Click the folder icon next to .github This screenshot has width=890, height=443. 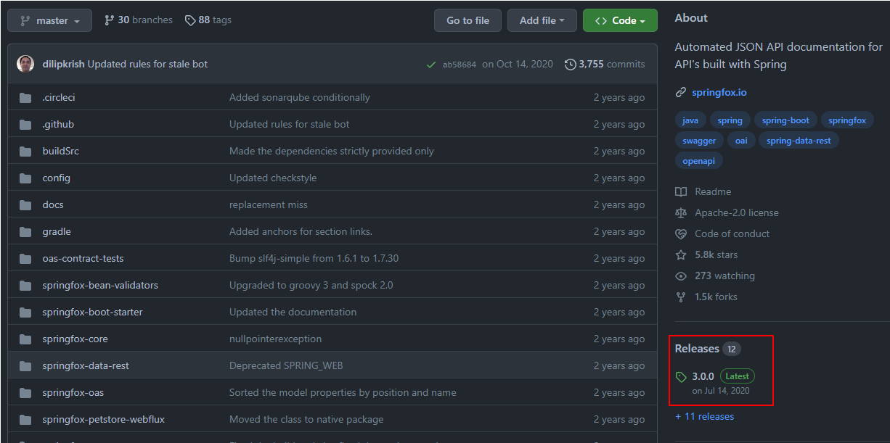[x=26, y=124]
